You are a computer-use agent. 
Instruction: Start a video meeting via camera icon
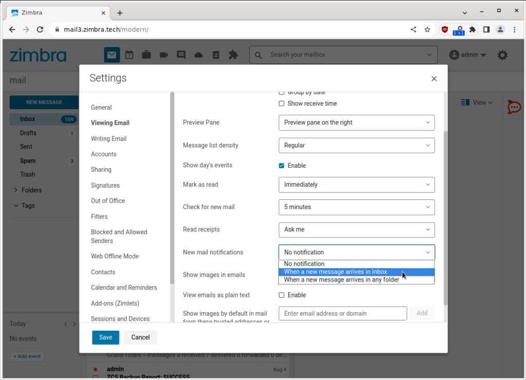[x=163, y=54]
